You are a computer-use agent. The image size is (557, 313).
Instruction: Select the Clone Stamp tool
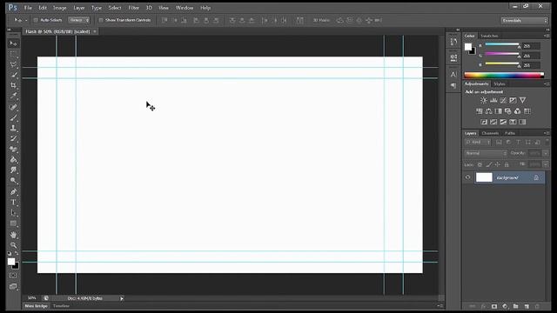coord(13,128)
